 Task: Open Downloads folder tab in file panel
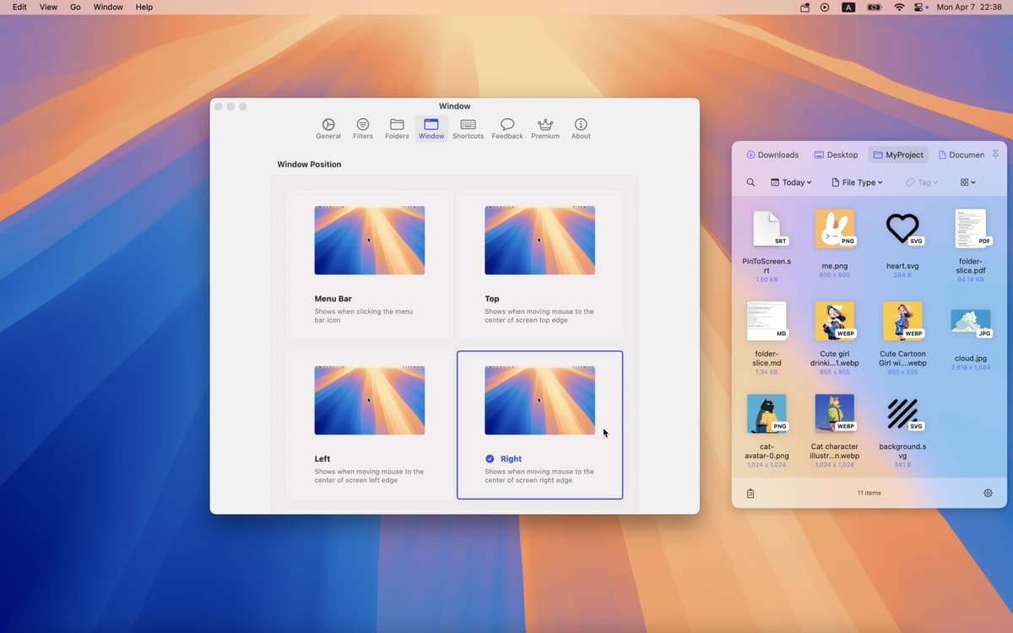point(772,154)
